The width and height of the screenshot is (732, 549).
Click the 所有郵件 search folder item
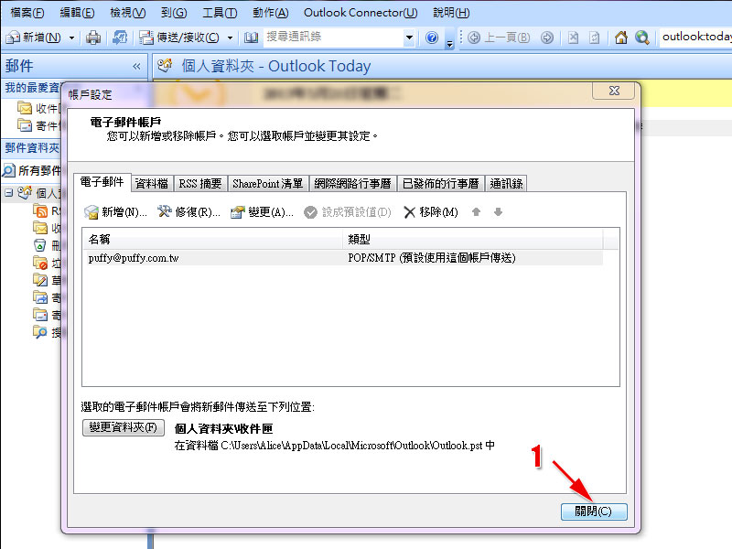(32, 171)
